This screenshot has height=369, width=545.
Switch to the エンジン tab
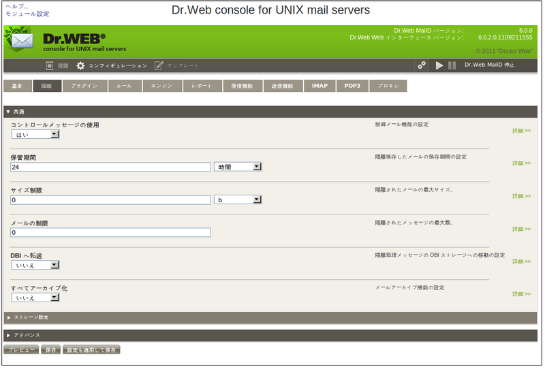point(162,86)
